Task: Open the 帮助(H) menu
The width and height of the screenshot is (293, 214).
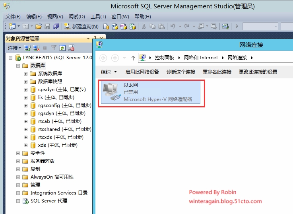Action: 143,17
